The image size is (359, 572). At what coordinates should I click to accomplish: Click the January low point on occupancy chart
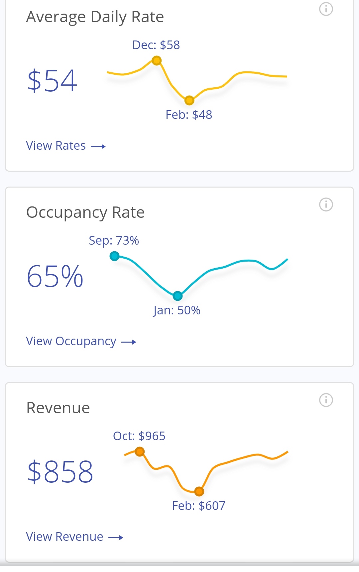pos(178,295)
